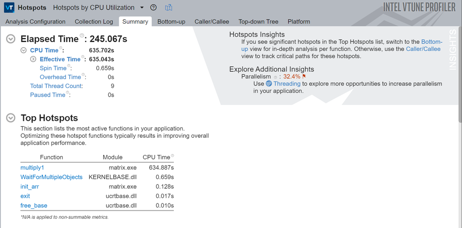
Task: Follow the Bottom-up link in Hotspots Insights
Action: pos(432,42)
